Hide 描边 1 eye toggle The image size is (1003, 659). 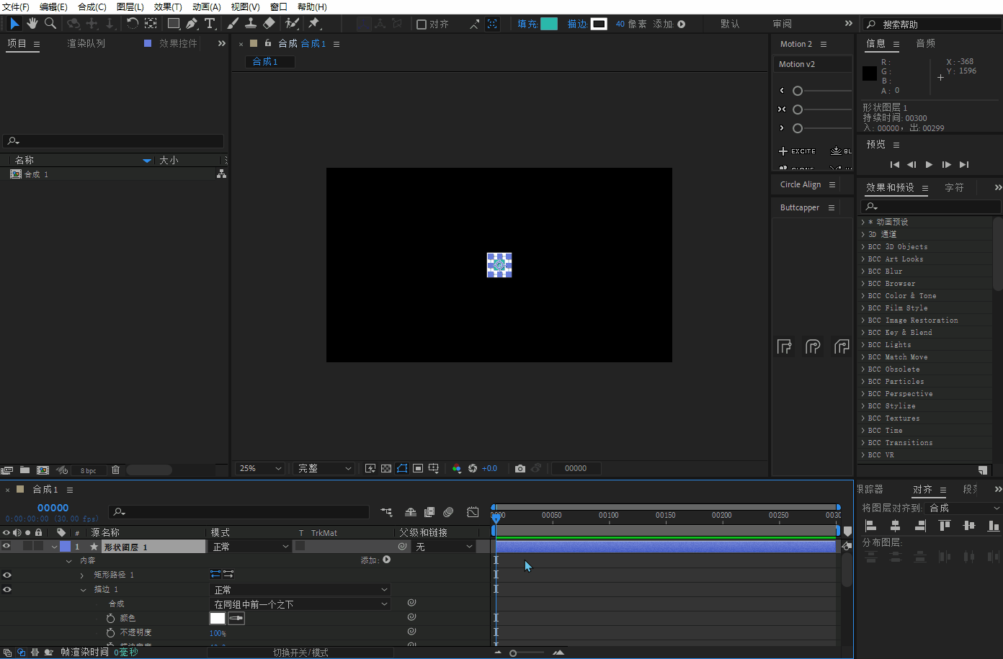pyautogui.click(x=6, y=589)
